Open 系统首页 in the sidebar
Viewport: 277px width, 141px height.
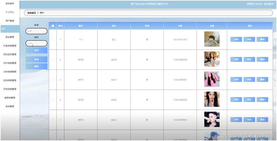pyautogui.click(x=10, y=3)
